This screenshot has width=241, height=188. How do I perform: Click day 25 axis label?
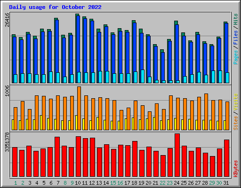[184, 183]
